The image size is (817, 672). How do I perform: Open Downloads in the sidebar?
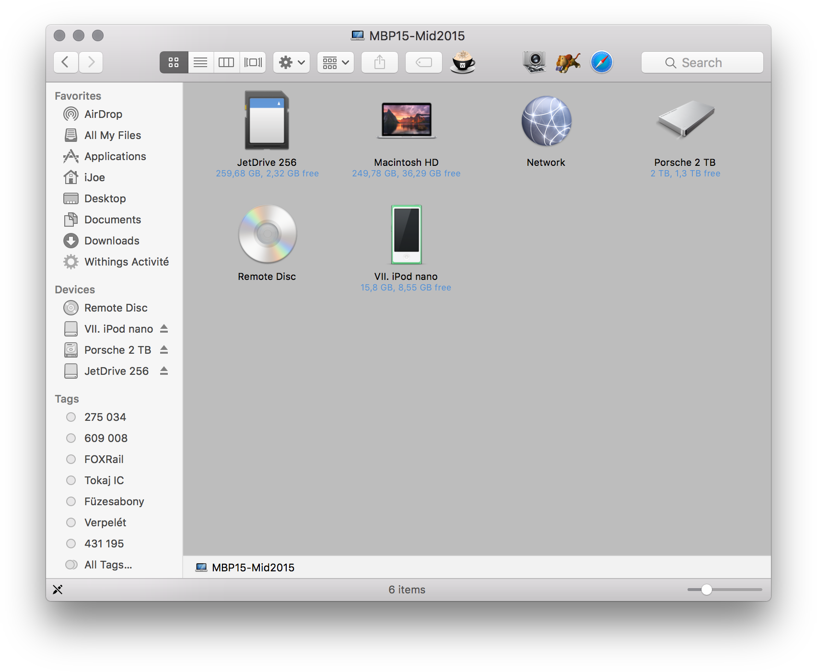114,241
